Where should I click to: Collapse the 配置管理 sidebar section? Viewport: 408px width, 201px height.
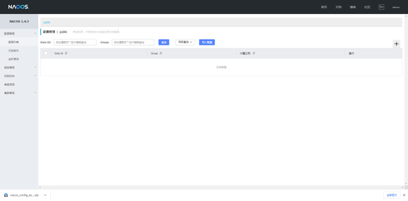19,33
